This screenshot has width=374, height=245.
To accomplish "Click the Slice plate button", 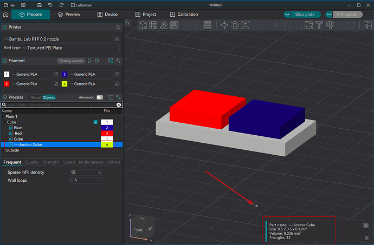I will tap(306, 14).
